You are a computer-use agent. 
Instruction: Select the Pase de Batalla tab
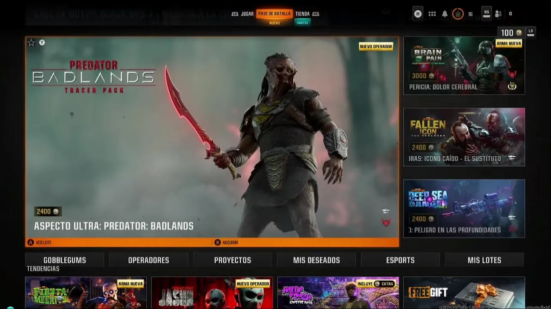(x=275, y=14)
